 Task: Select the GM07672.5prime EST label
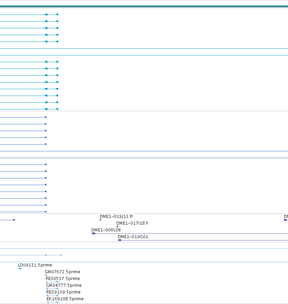tap(62, 272)
